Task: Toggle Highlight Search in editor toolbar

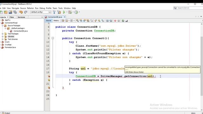Action: click(88, 21)
